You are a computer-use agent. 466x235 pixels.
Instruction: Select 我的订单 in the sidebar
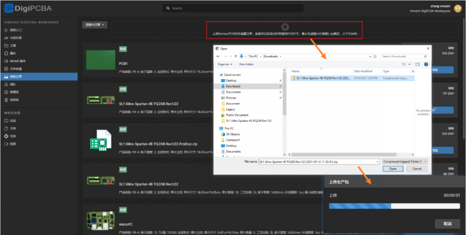(39, 76)
